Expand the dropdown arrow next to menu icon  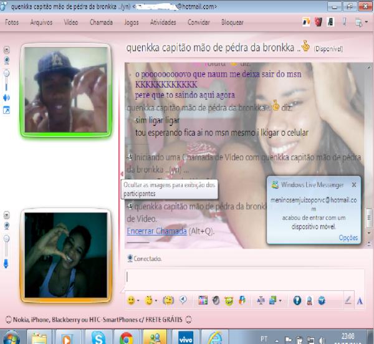click(x=366, y=22)
